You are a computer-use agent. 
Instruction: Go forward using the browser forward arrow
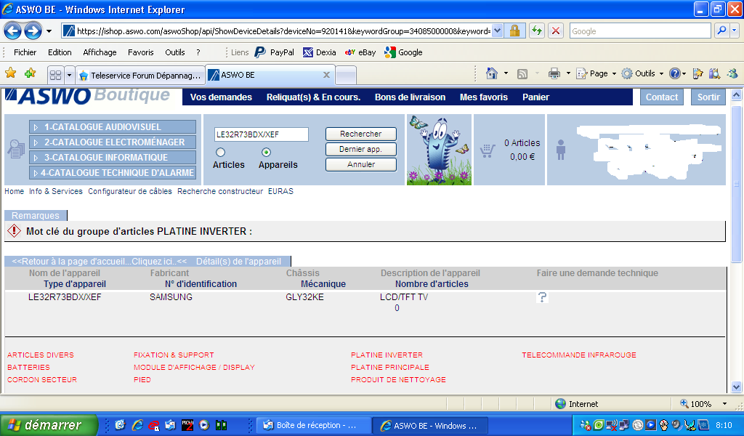click(x=33, y=31)
